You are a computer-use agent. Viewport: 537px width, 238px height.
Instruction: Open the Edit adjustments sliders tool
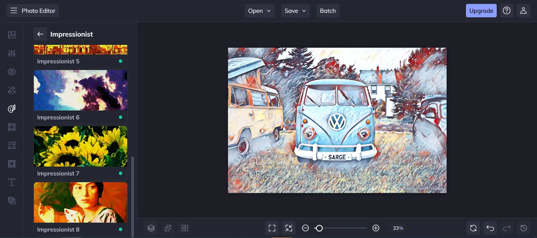12,53
